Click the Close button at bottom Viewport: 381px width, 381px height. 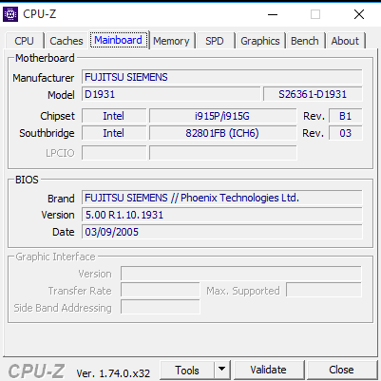[x=341, y=370]
